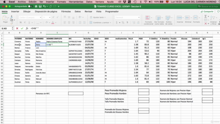Click the Save disk icon
This screenshot has height=124, width=220.
coord(40,6)
